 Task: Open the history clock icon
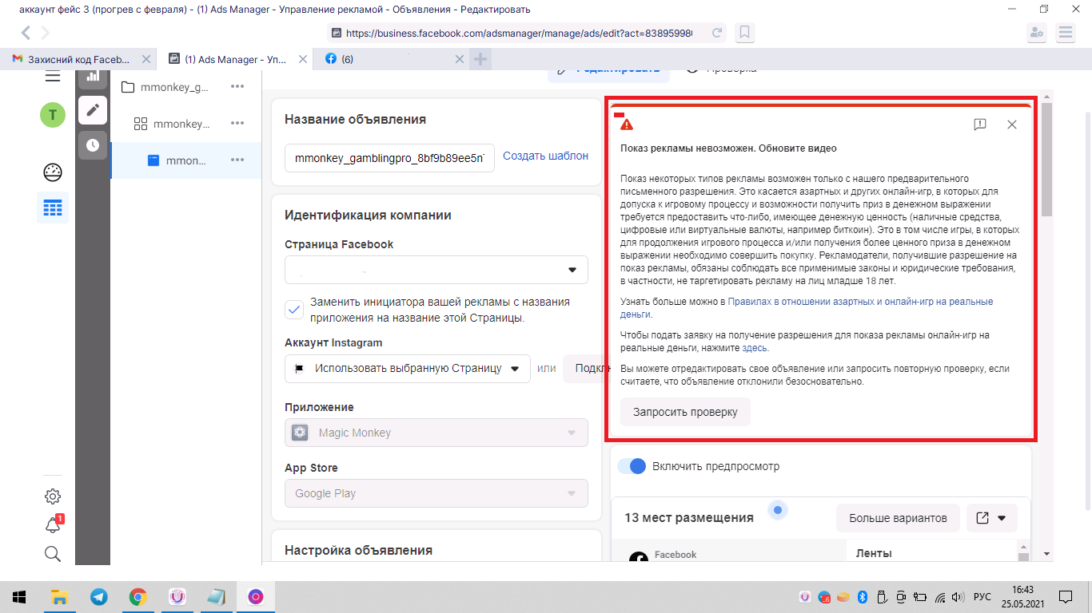[x=93, y=144]
